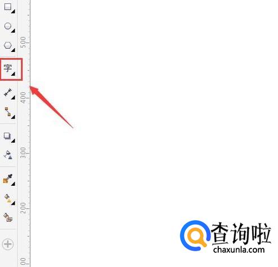Select the Rectangle tool
This screenshot has height=267, width=278.
point(8,7)
